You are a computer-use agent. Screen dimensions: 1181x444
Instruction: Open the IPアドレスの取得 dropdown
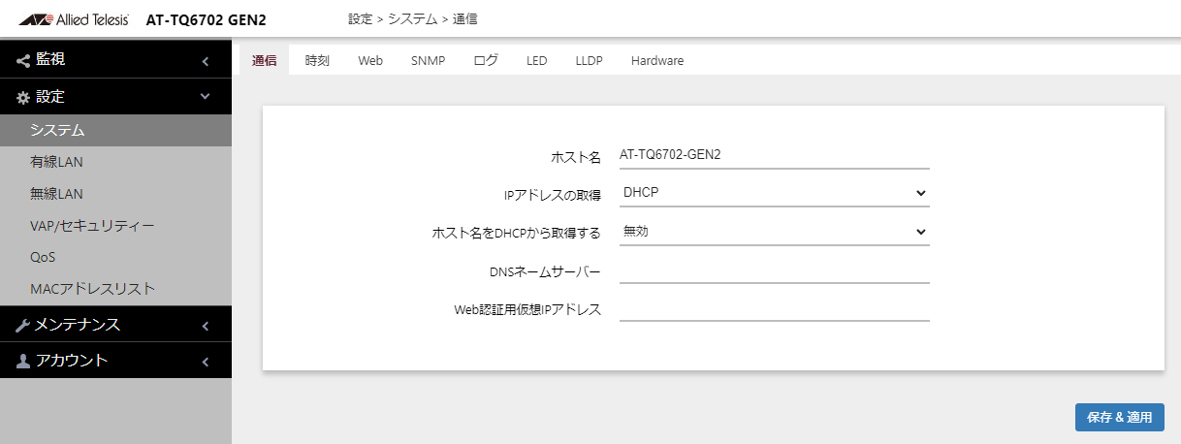pos(774,193)
